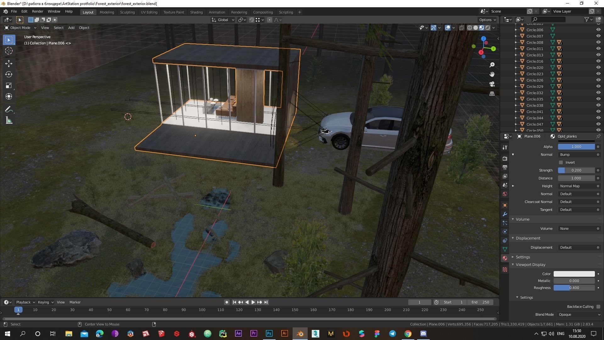Screen dimensions: 604x340
Task: Open the Render menu
Action: pos(37,11)
